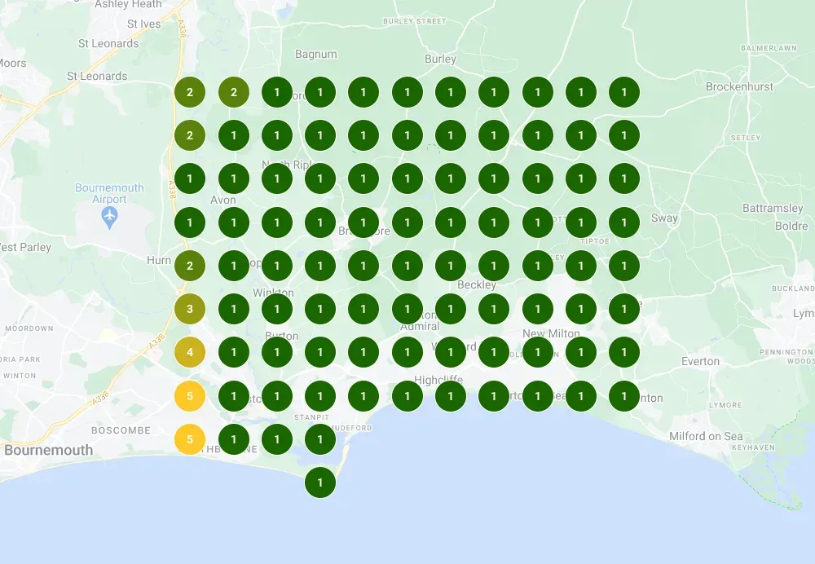
Task: Click the Avon label
Action: coord(223,200)
